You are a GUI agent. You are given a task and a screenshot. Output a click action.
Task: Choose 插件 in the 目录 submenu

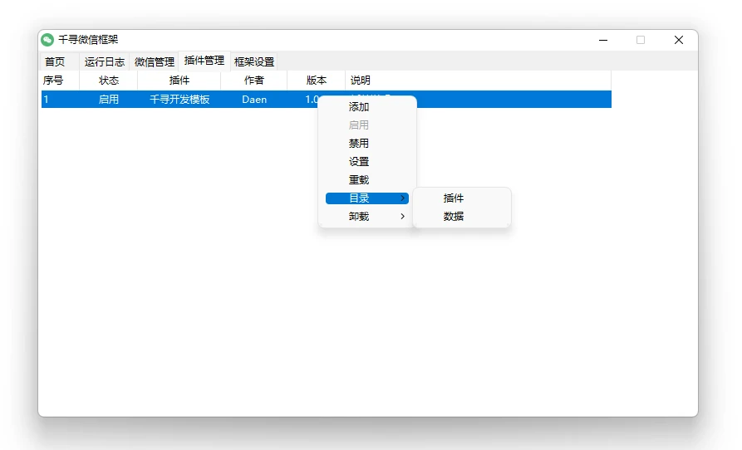[454, 198]
